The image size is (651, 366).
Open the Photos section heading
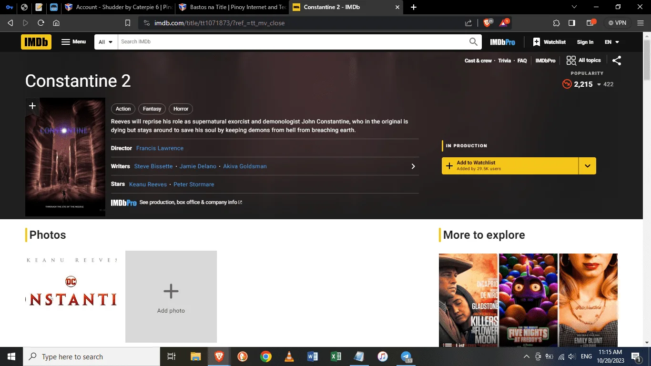tap(48, 235)
